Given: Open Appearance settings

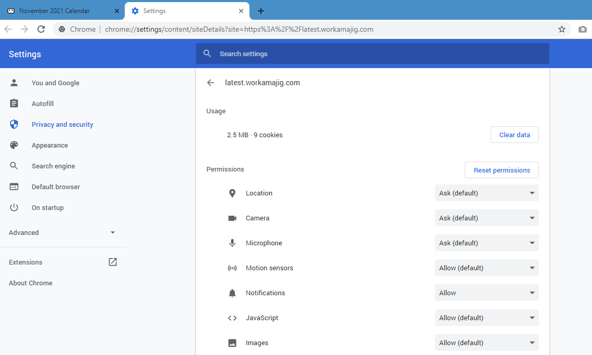Looking at the screenshot, I should point(50,145).
